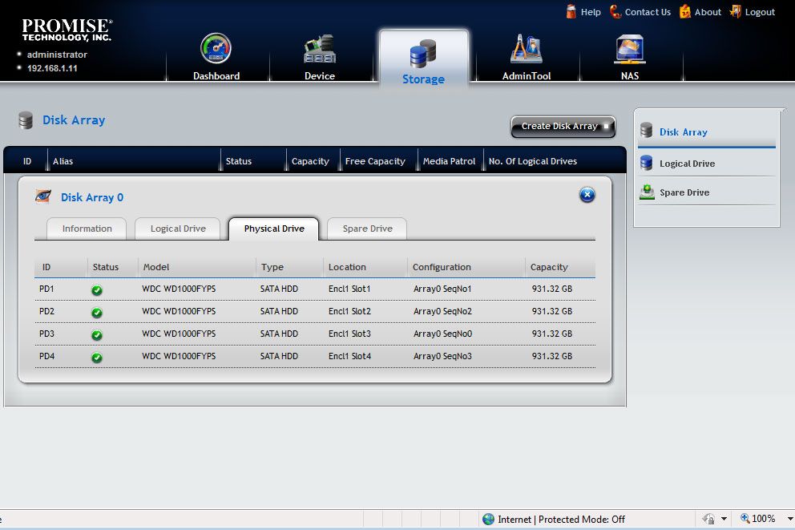Close the Disk Array 0 detail panel

coord(587,195)
